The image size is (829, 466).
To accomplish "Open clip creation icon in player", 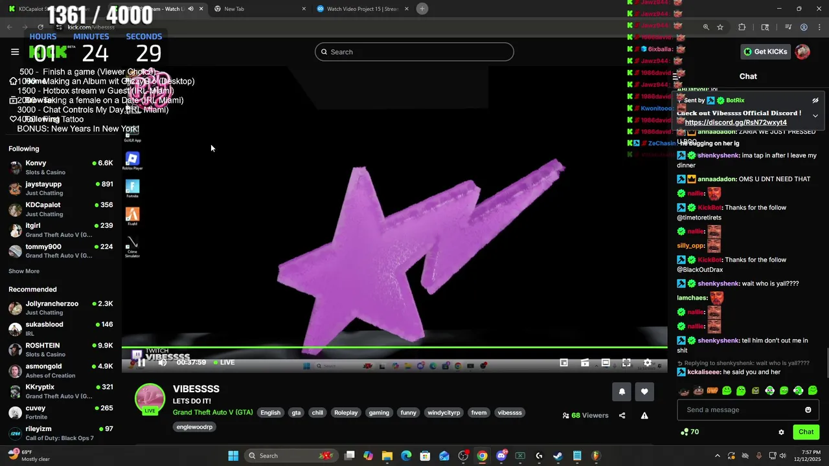I will [x=584, y=363].
